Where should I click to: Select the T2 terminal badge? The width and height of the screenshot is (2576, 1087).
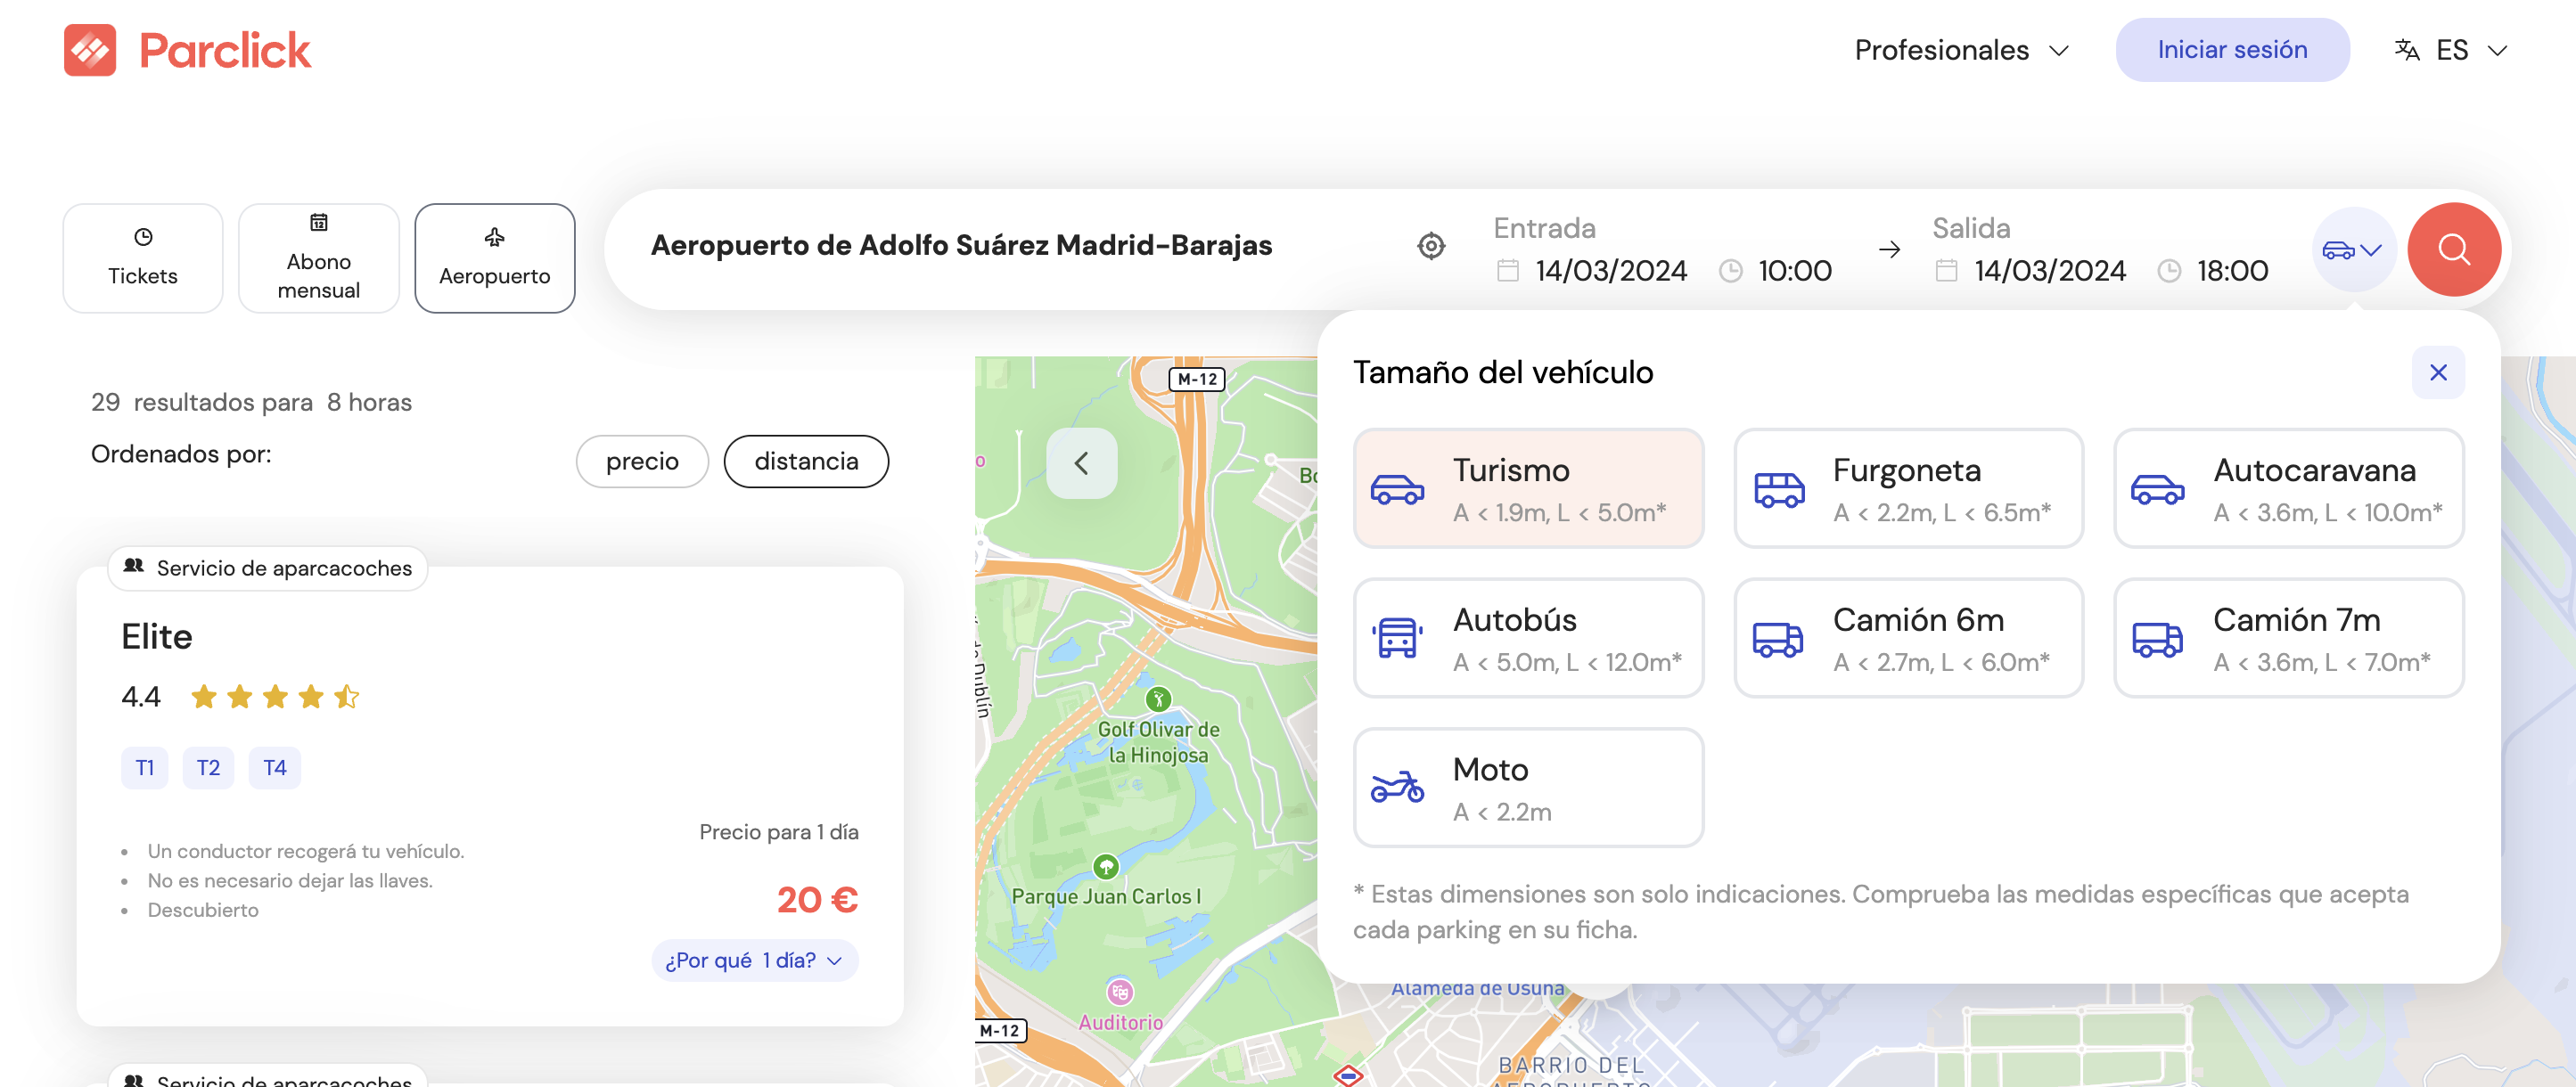click(x=208, y=767)
